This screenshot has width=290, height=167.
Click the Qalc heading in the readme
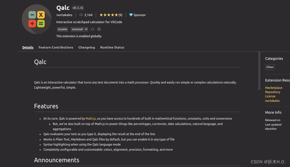(40, 62)
